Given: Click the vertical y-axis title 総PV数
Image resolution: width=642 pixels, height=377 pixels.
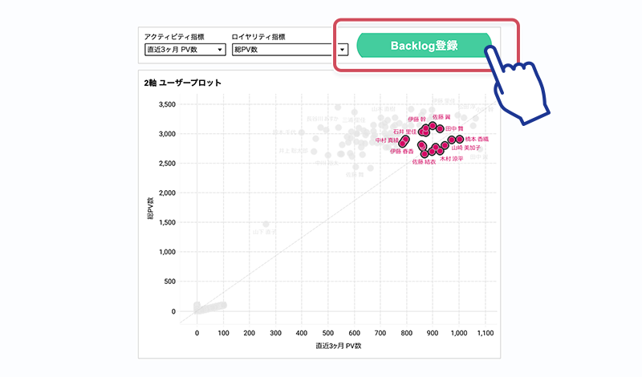Looking at the screenshot, I should pos(151,205).
